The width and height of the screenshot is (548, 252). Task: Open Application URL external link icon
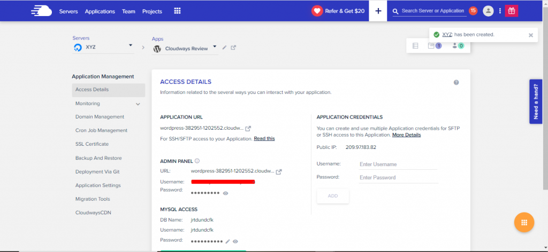(x=248, y=128)
